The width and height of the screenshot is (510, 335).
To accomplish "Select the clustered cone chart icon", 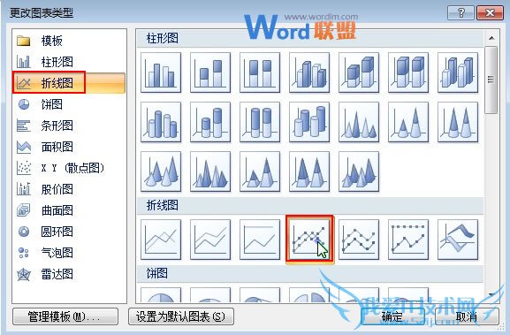I will 359,122.
